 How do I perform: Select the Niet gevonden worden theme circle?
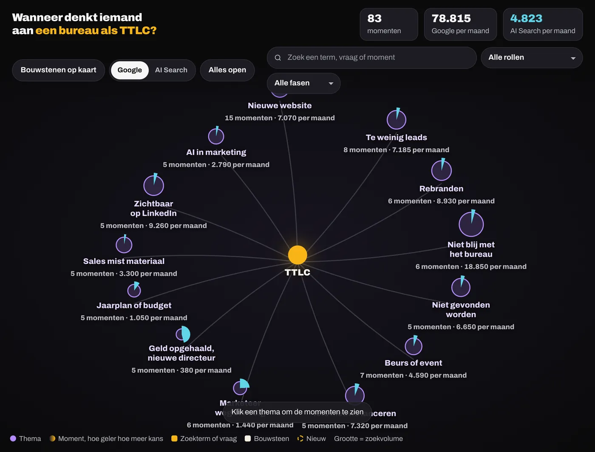pyautogui.click(x=461, y=287)
